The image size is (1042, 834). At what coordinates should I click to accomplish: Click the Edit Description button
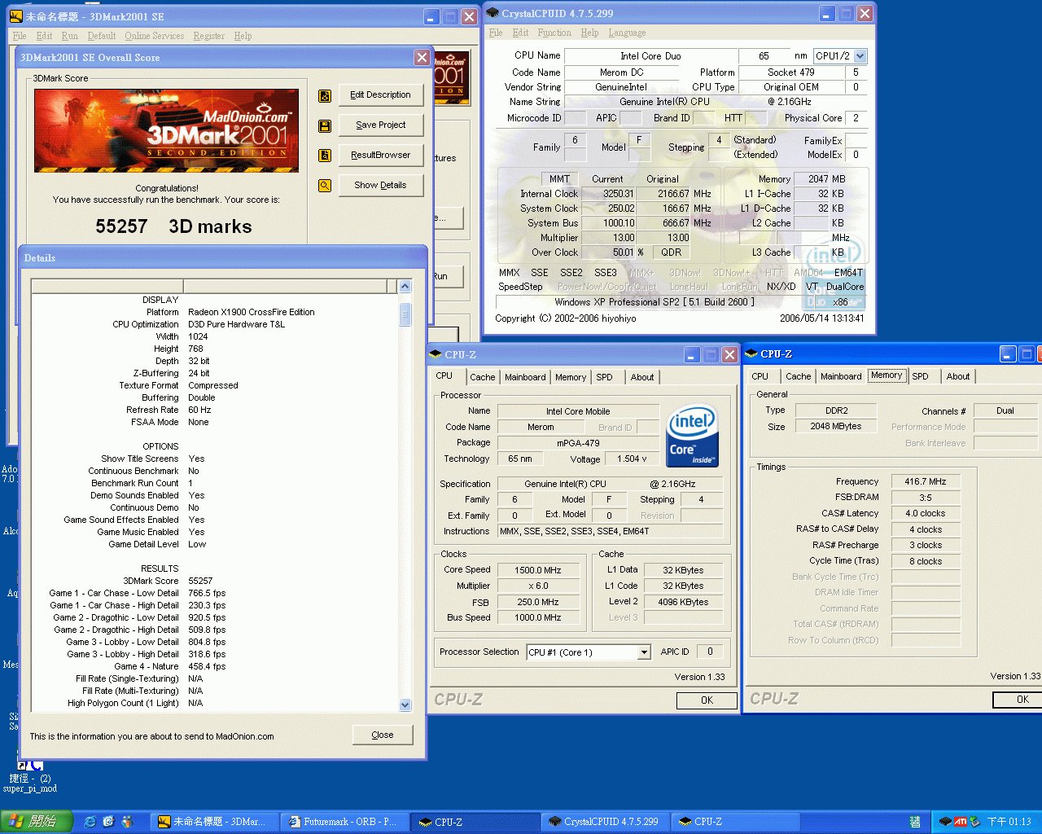point(381,94)
